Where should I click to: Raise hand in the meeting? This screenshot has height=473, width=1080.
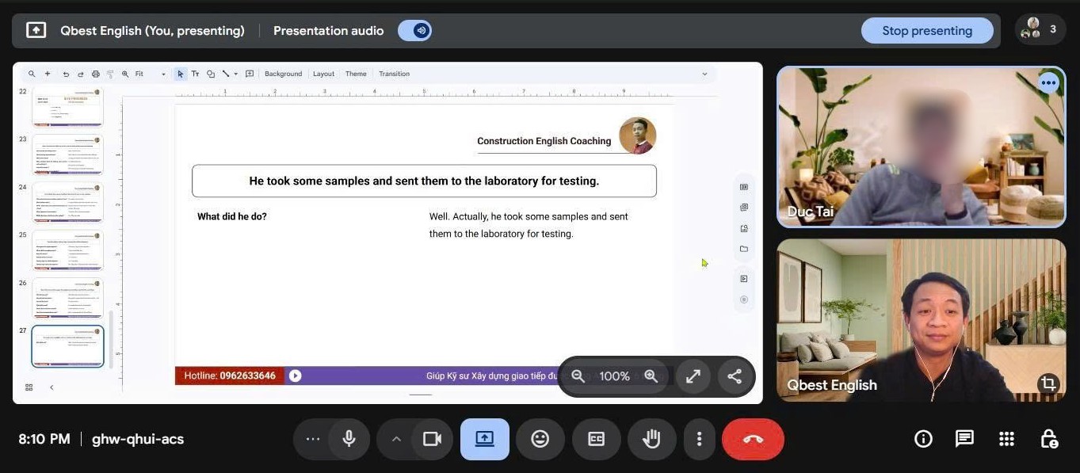pyautogui.click(x=651, y=439)
